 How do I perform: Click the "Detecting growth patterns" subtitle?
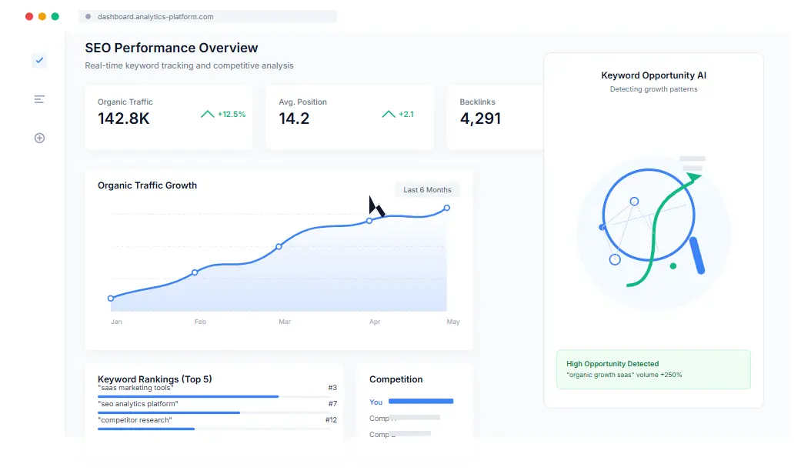[x=653, y=89]
